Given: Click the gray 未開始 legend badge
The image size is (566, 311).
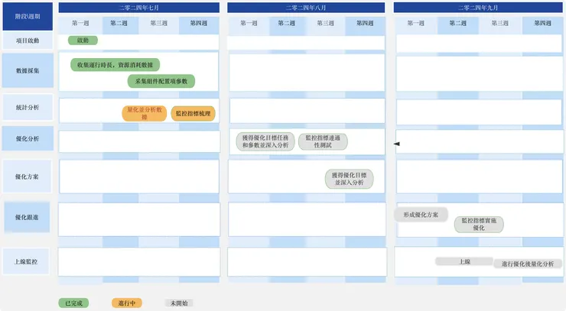Looking at the screenshot, I should coord(179,303).
